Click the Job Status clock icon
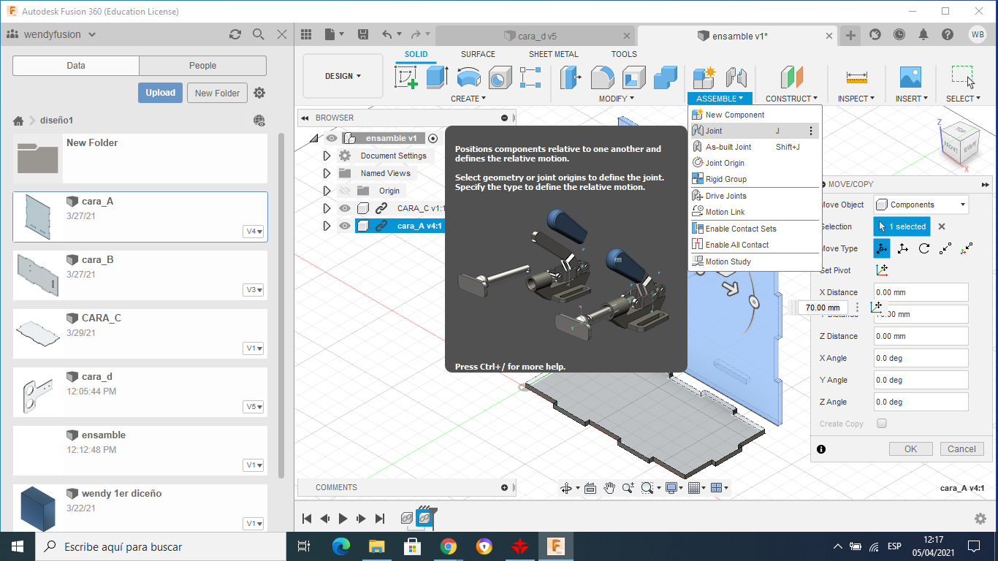 [x=899, y=34]
